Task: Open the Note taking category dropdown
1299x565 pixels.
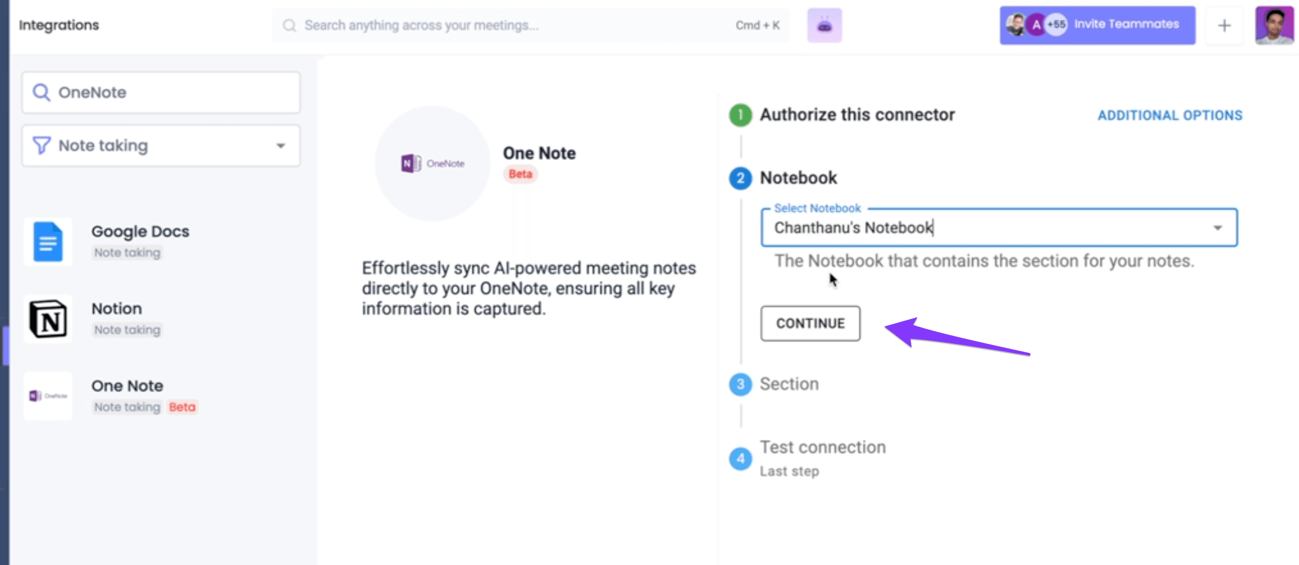Action: click(161, 146)
